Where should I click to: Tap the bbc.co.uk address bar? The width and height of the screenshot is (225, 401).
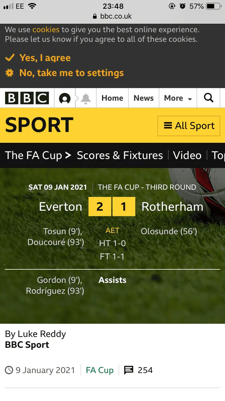tap(116, 16)
